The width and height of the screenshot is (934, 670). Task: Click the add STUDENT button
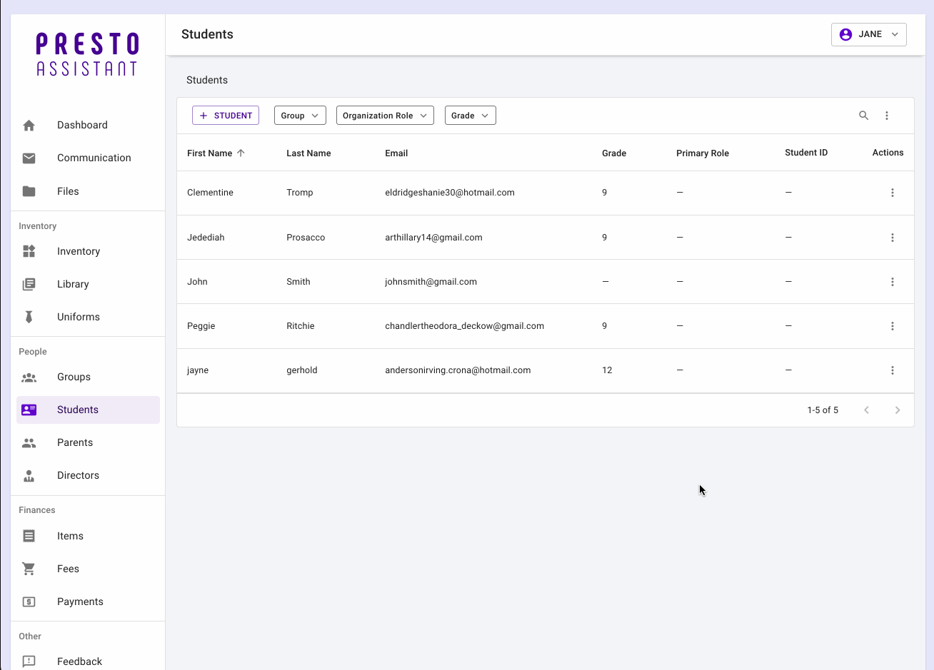pyautogui.click(x=226, y=116)
